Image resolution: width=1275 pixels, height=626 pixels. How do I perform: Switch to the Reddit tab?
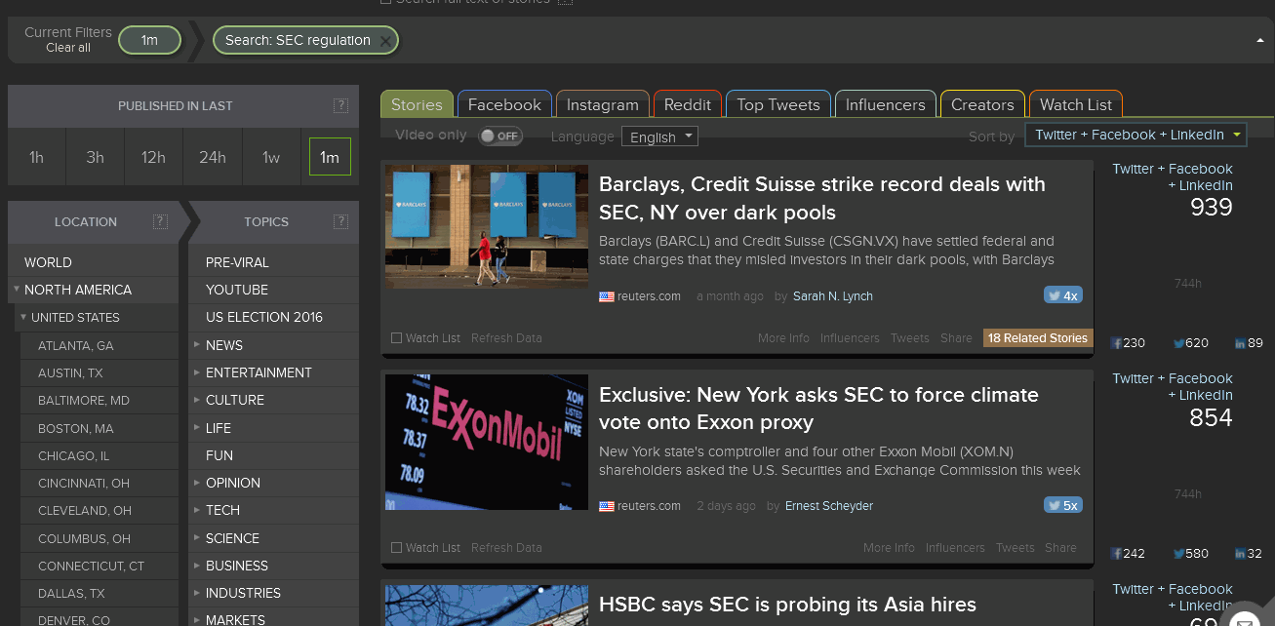coord(687,103)
